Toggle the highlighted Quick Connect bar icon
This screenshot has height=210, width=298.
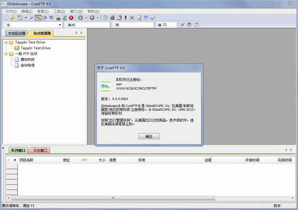38,18
